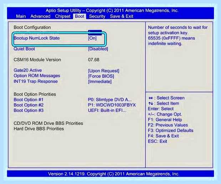
Task: Click the CSM16 Module Version label
Action: (x=37, y=60)
